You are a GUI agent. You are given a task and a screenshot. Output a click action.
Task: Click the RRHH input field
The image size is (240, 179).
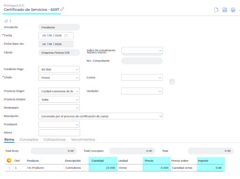coord(59,132)
